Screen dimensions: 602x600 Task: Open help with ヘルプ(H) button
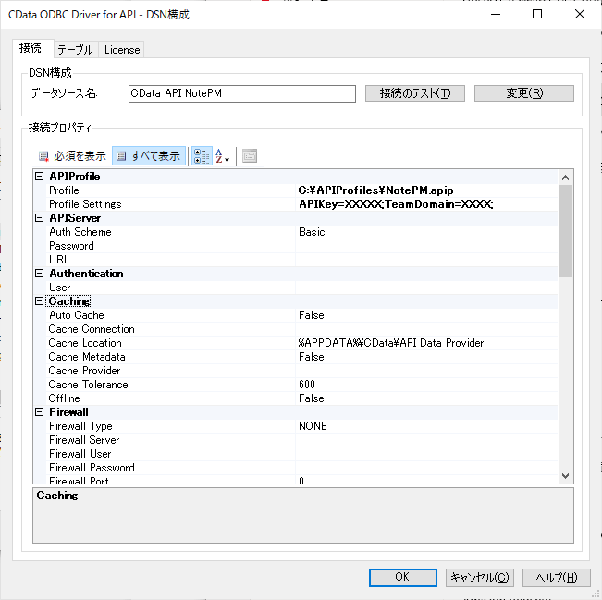557,578
